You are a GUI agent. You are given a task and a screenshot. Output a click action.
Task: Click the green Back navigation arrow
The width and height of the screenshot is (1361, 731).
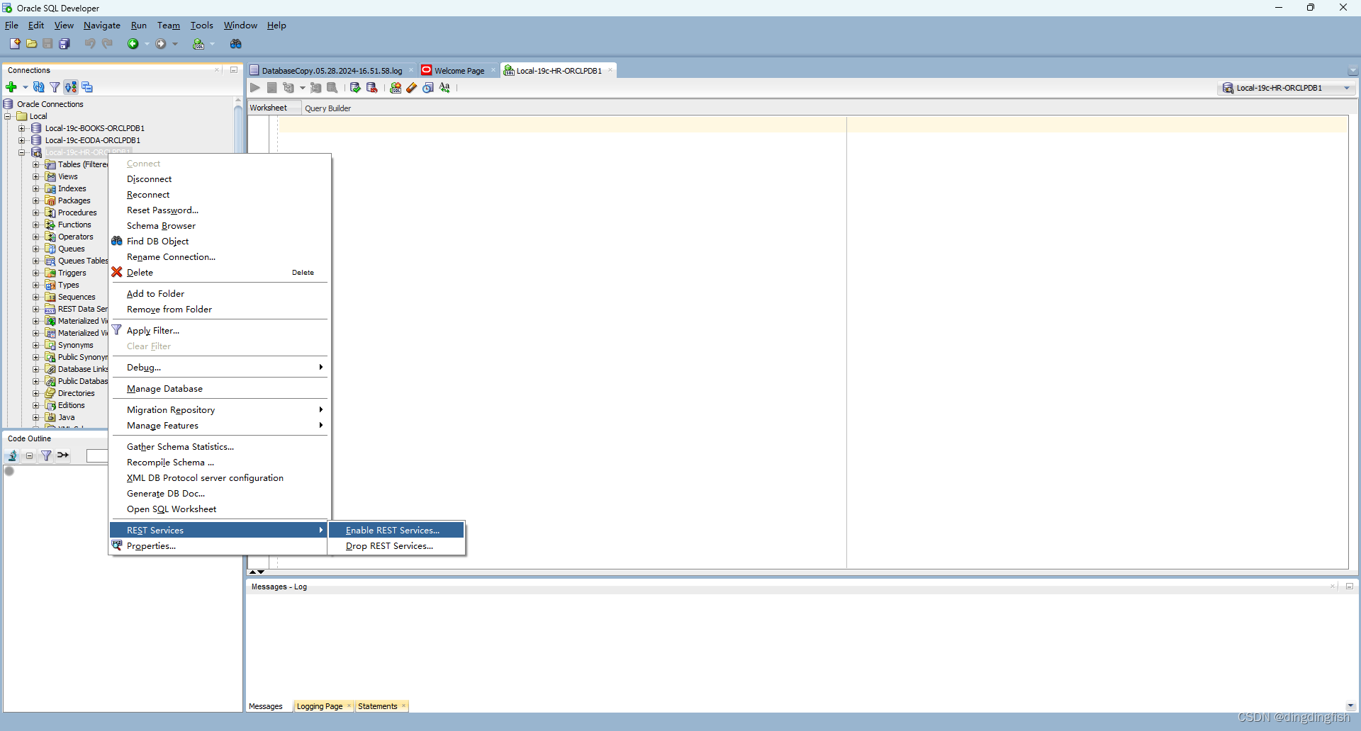[133, 44]
